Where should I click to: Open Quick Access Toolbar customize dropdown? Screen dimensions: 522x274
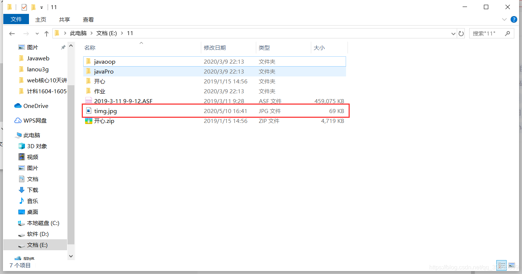[41, 7]
